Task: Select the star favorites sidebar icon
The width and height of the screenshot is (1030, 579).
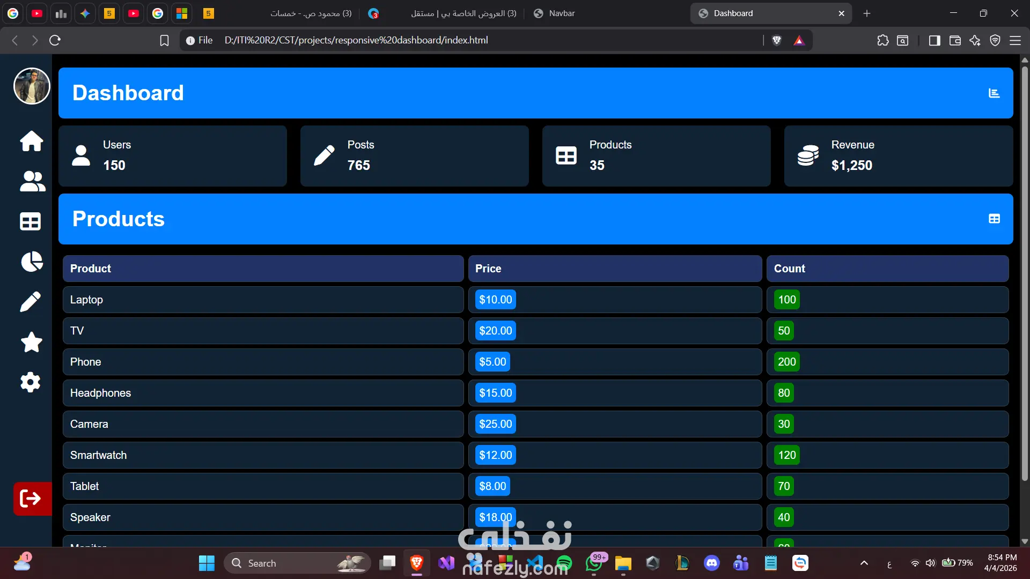Action: [31, 342]
